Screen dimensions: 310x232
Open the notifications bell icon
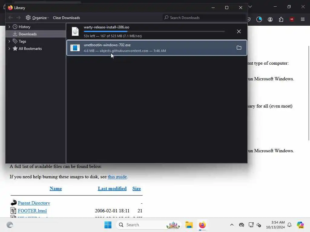pyautogui.click(x=289, y=225)
